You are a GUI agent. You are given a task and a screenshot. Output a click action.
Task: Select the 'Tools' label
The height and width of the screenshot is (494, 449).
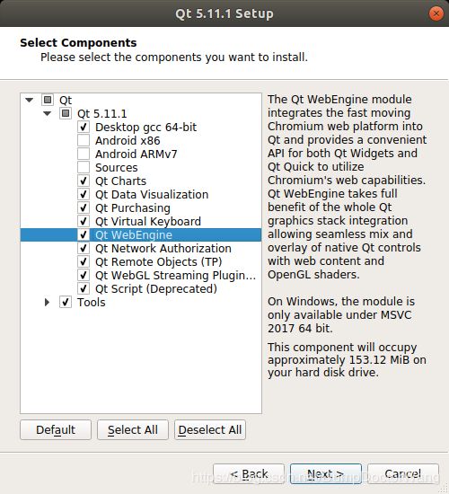pos(92,302)
